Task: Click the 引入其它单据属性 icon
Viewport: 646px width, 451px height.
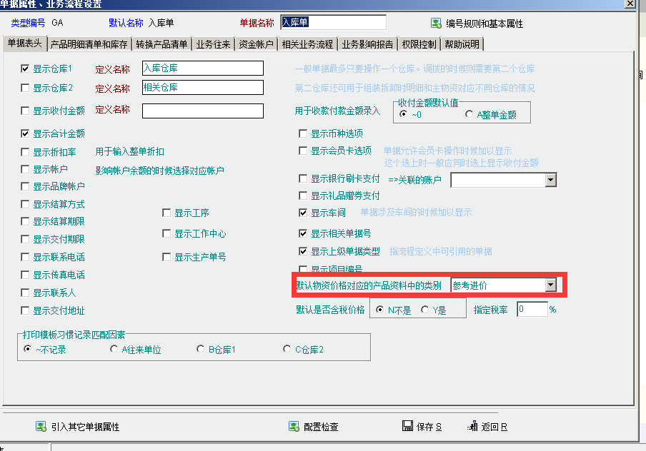Action: 41,427
